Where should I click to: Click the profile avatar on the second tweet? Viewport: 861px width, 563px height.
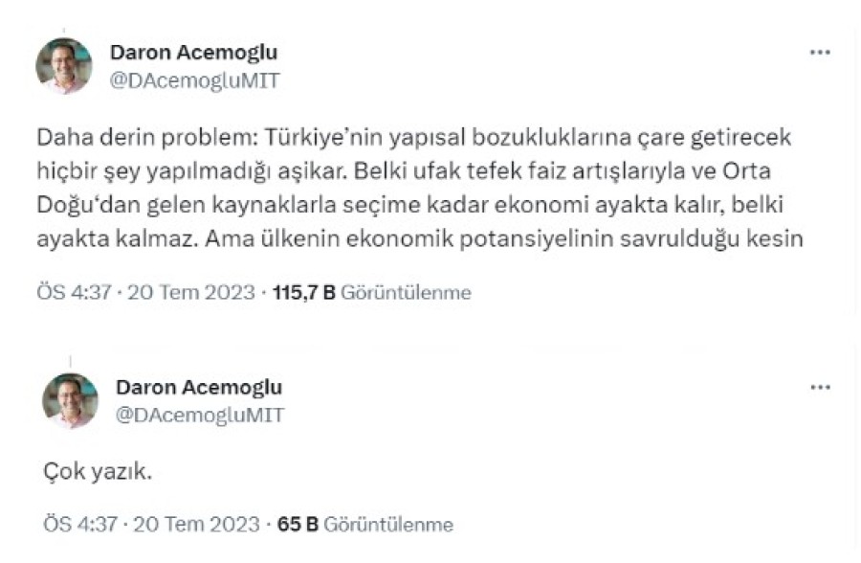(70, 400)
